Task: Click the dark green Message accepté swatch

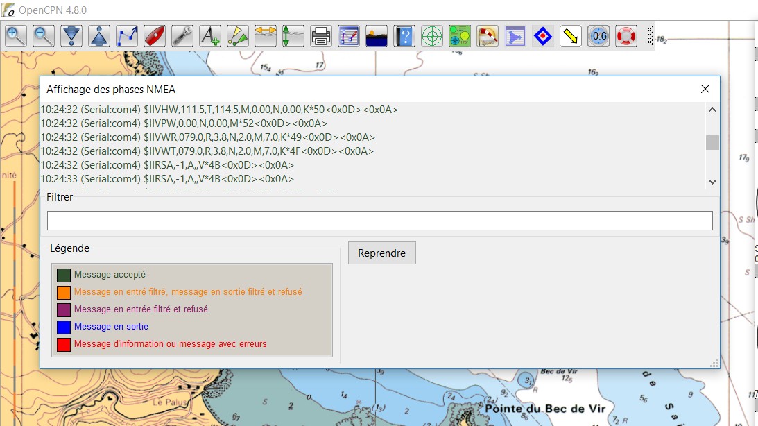Action: coord(64,275)
